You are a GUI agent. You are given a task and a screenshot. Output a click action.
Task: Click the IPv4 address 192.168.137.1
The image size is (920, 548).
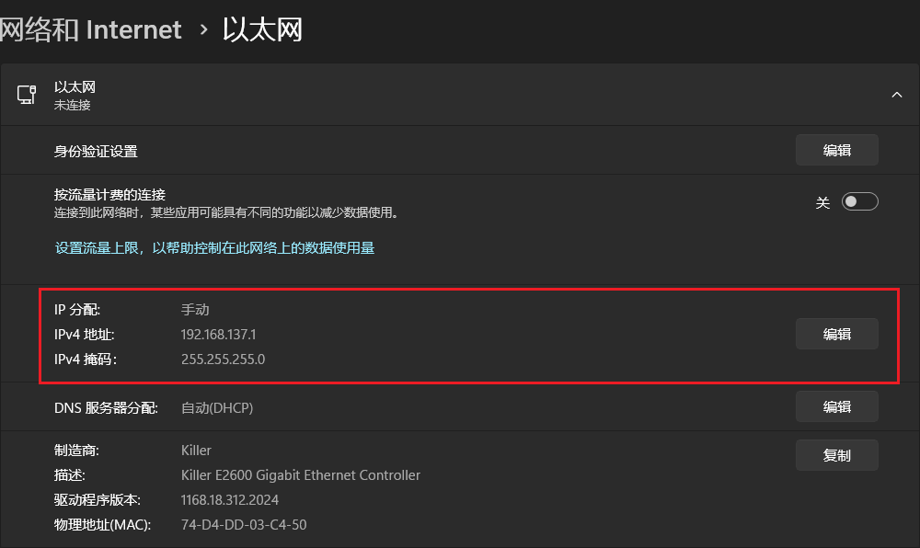pyautogui.click(x=218, y=334)
